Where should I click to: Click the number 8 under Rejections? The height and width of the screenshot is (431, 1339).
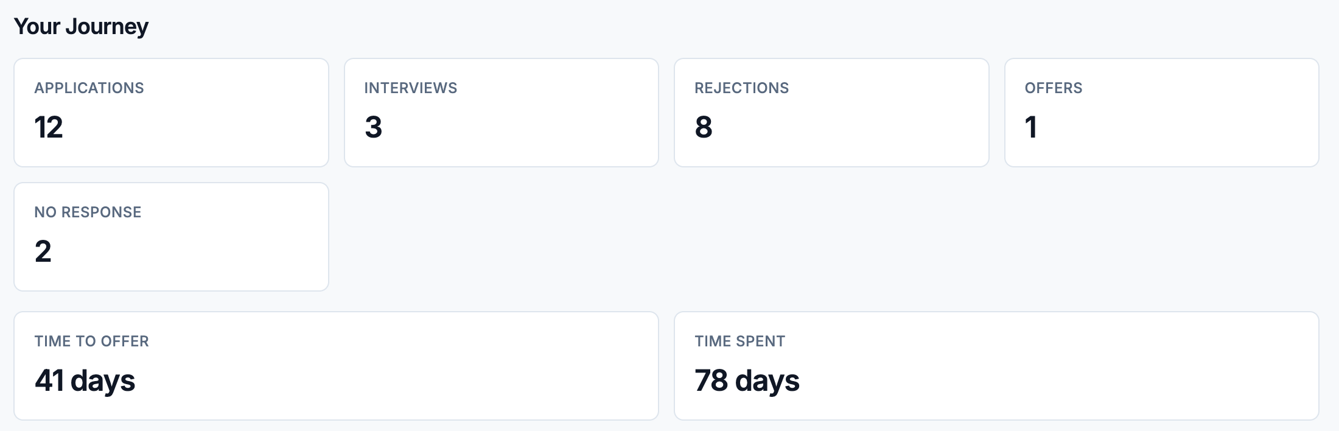click(704, 127)
